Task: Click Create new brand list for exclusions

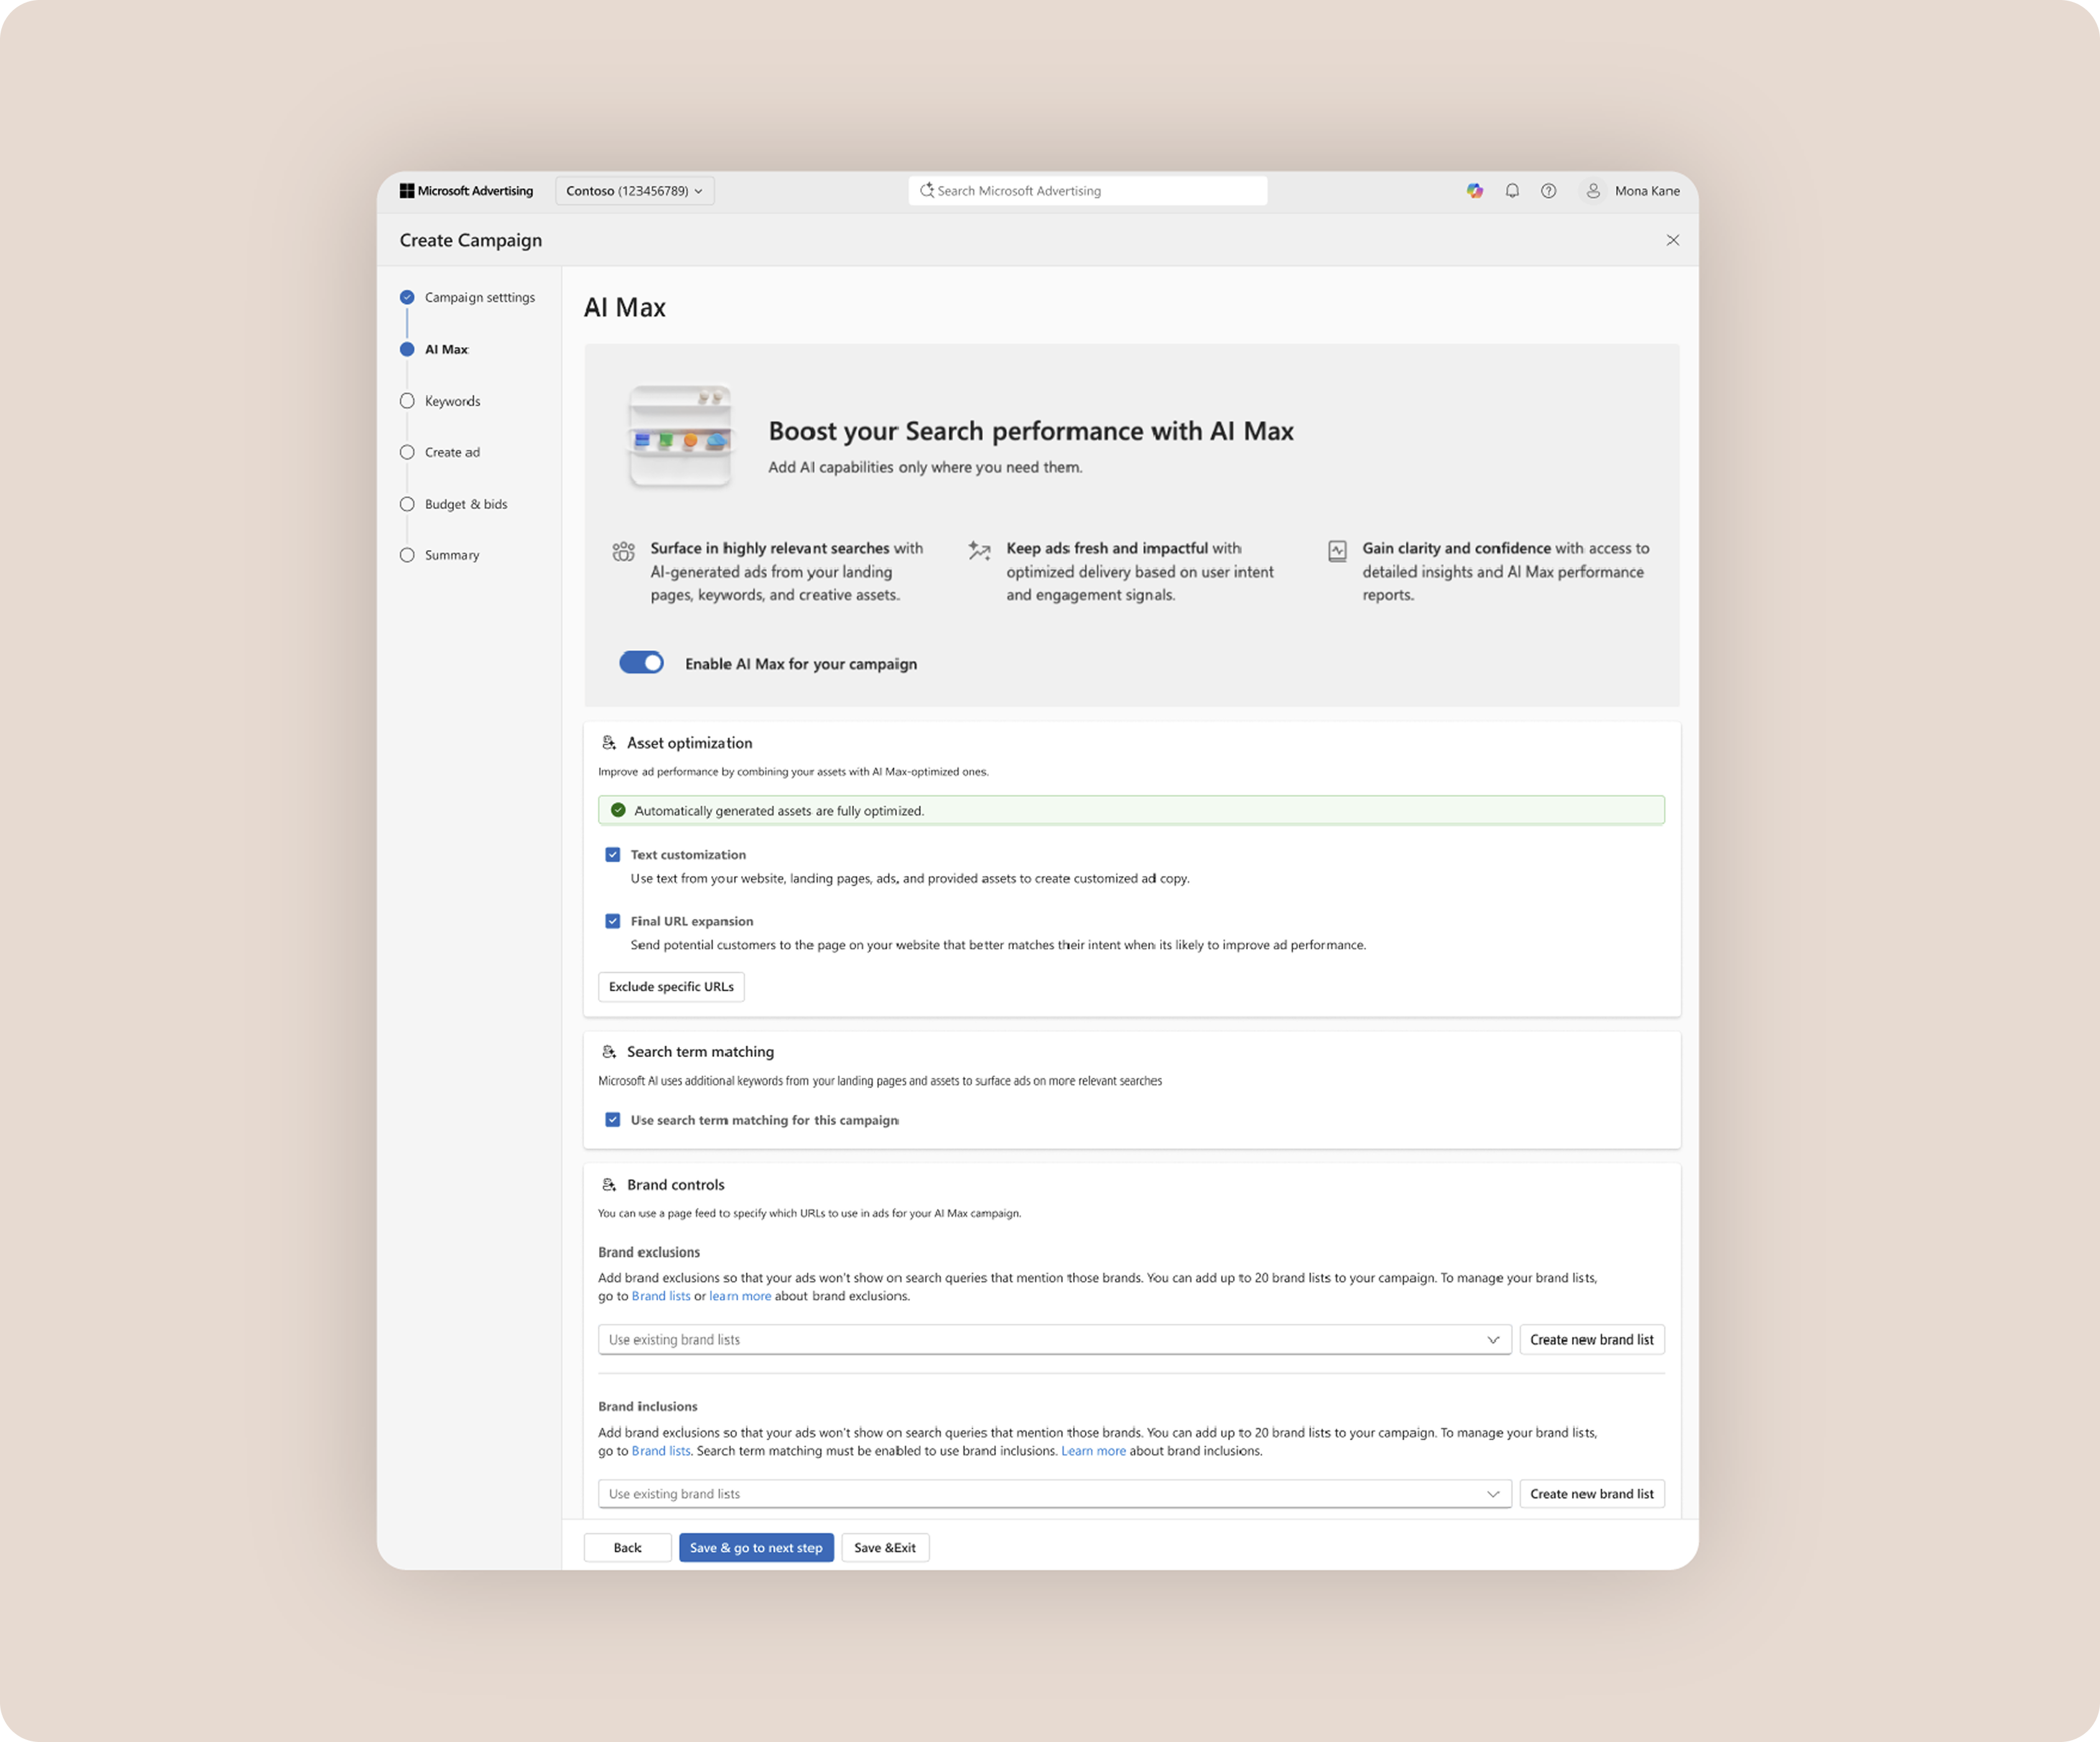Action: point(1592,1340)
